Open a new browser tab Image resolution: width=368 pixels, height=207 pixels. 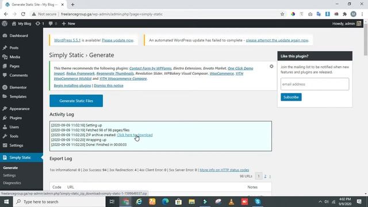tap(72, 5)
